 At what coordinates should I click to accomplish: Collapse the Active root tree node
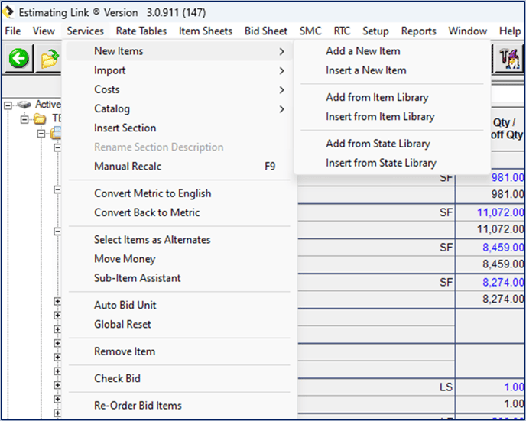[x=8, y=105]
